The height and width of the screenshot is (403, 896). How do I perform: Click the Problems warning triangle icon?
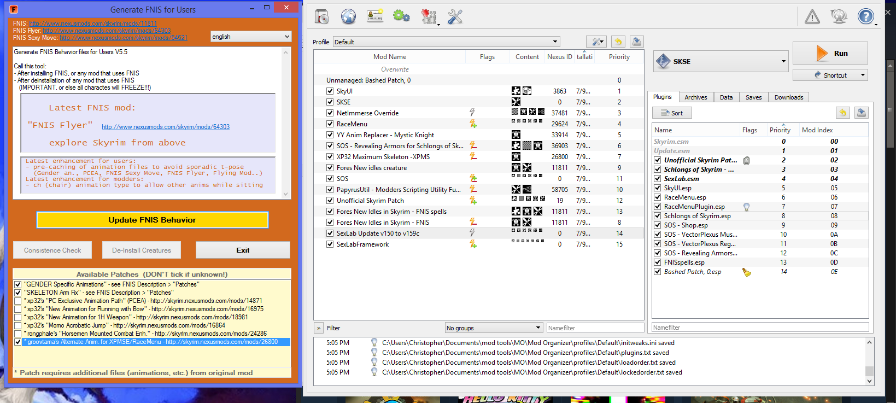point(812,17)
